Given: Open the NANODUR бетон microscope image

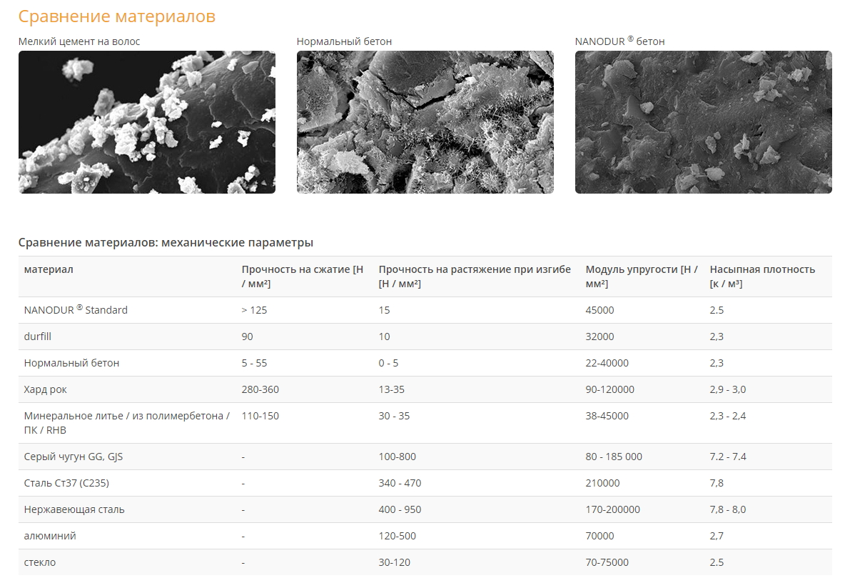Looking at the screenshot, I should (703, 122).
